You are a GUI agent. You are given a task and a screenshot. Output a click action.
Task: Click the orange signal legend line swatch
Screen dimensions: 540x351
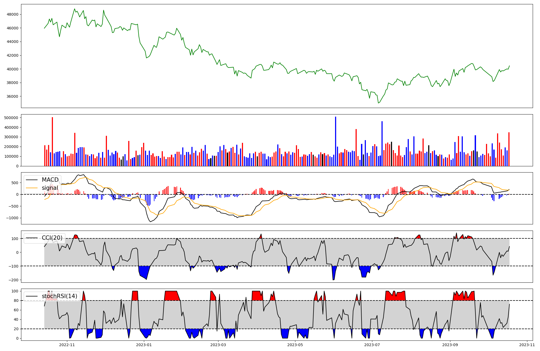[x=32, y=188]
